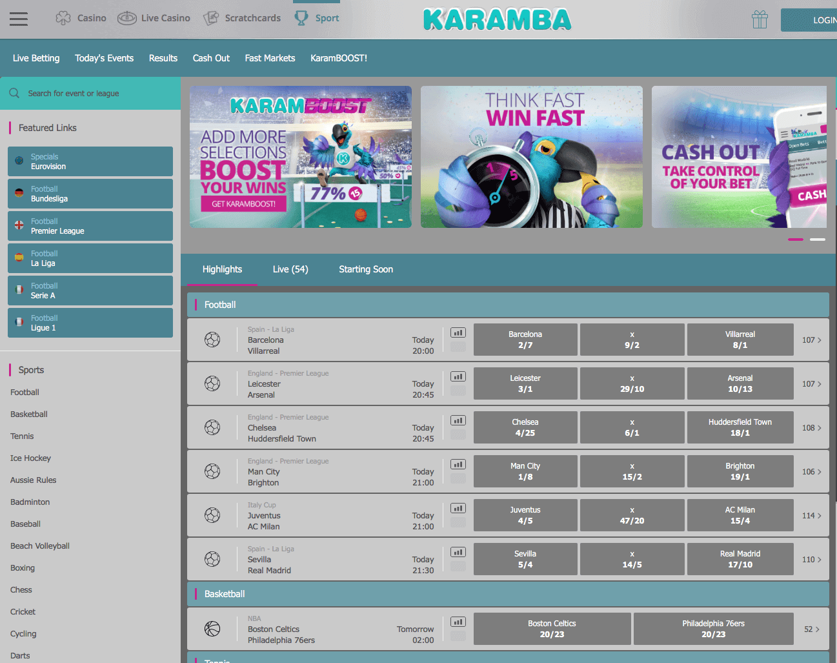Image resolution: width=837 pixels, height=663 pixels.
Task: Open stats chart icon for Man City Brighton
Action: [458, 465]
